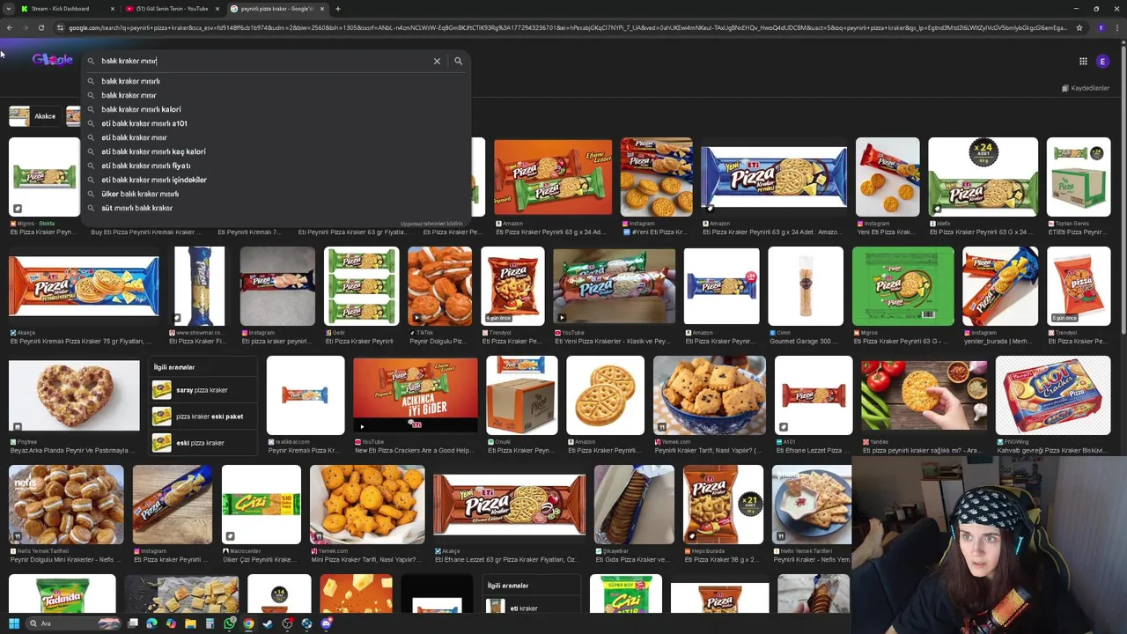Open the Kaydedilenler saved items link
This screenshot has height=634, width=1127.
pyautogui.click(x=1086, y=88)
